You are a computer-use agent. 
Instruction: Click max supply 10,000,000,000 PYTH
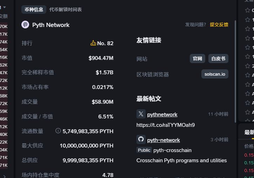87,146
